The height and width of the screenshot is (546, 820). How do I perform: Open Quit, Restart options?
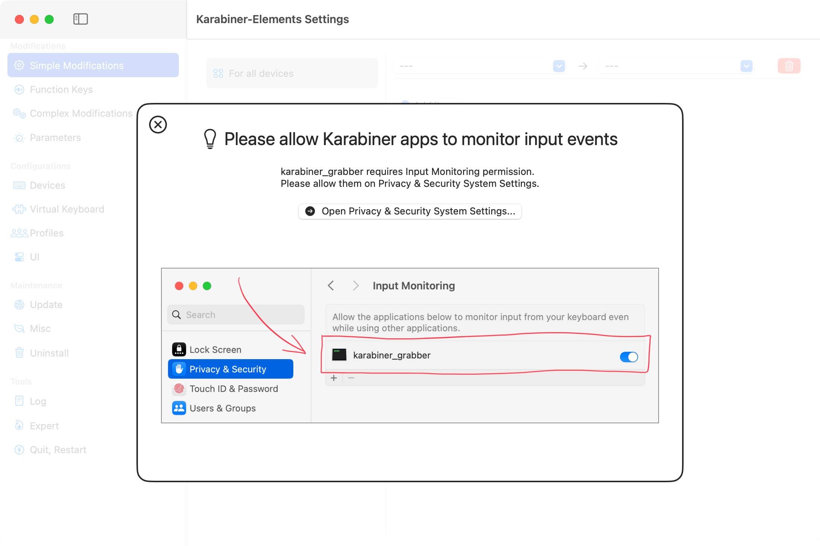coord(58,450)
